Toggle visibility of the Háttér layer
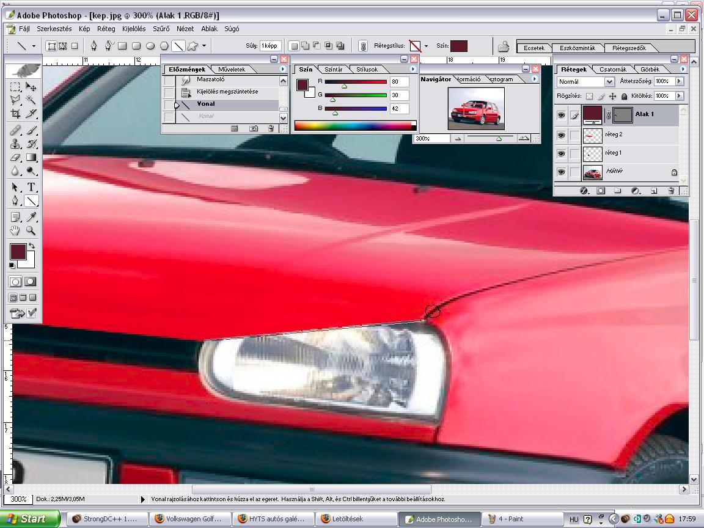The image size is (704, 528). (x=561, y=172)
